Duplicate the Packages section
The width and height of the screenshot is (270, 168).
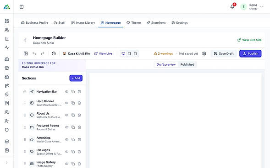[x=73, y=152]
